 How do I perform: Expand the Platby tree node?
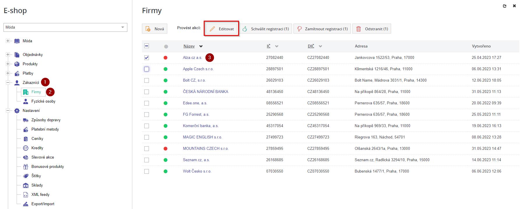tap(8, 73)
